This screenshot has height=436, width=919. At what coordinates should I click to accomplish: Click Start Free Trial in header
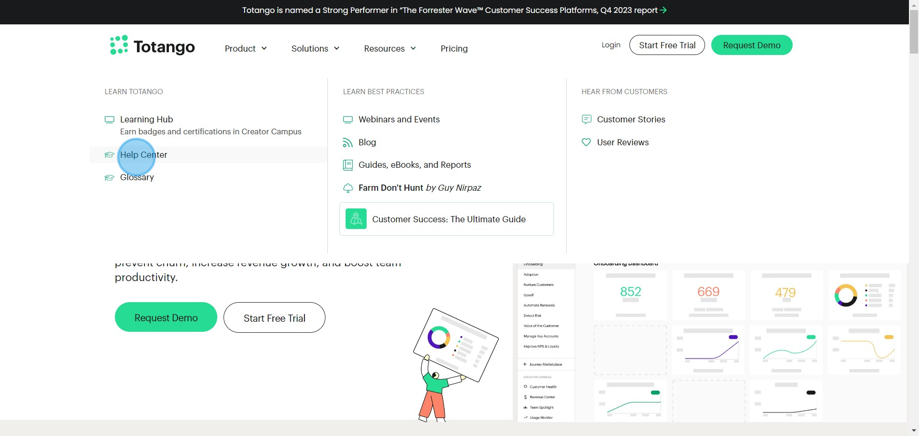coord(667,45)
